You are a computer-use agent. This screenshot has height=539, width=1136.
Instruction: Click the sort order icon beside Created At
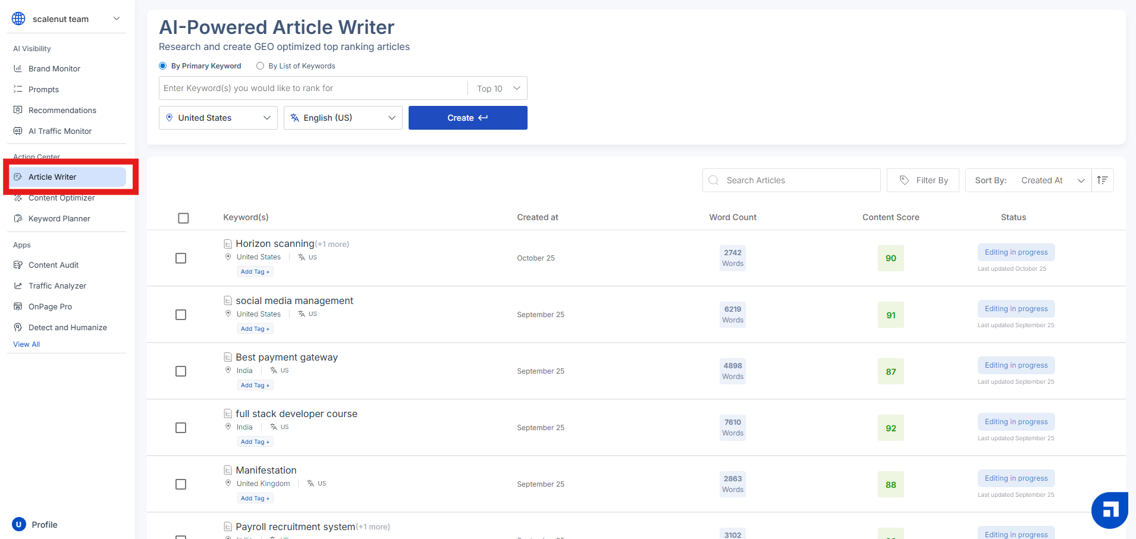1102,180
